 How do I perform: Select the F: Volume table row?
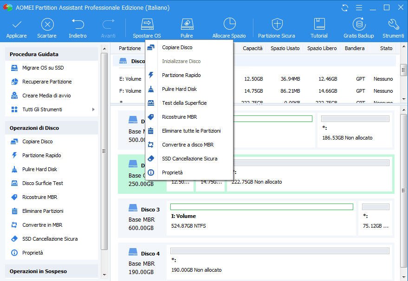[256, 91]
